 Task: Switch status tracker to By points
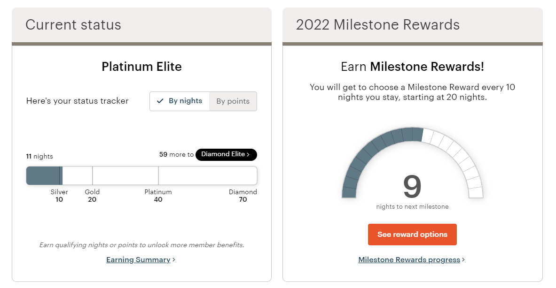pyautogui.click(x=233, y=101)
